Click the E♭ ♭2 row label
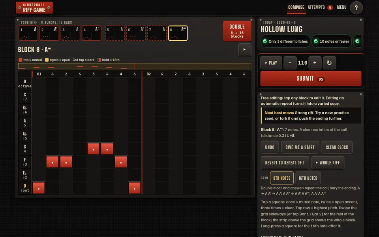 24,175
